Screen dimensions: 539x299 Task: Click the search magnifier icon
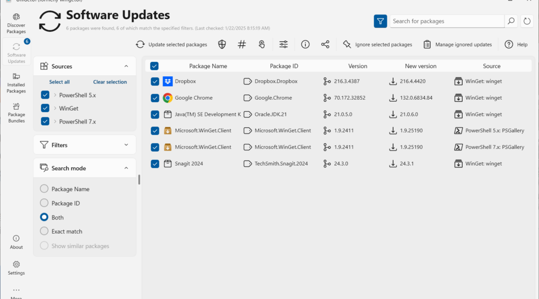click(511, 21)
